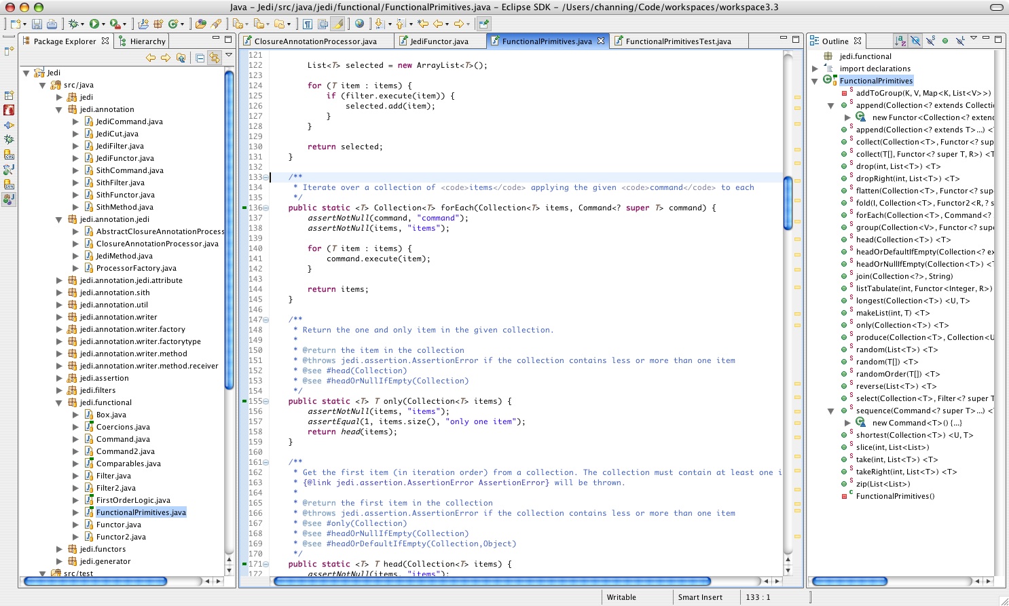Image resolution: width=1009 pixels, height=606 pixels.
Task: Toggle Hide Static Members in Outline
Action: tap(930, 41)
